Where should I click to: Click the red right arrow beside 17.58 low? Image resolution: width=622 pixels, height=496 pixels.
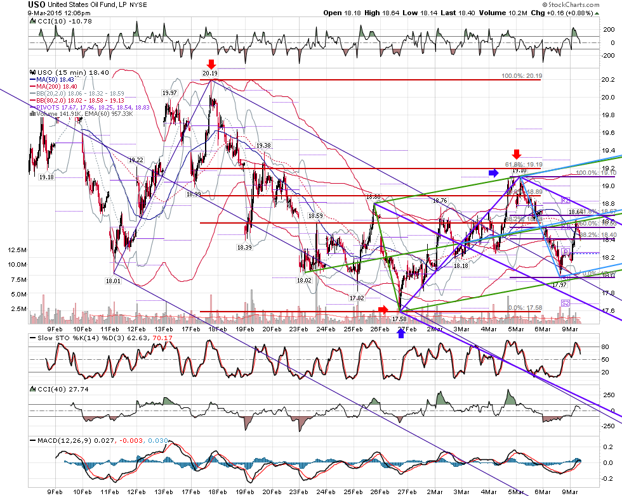point(383,310)
